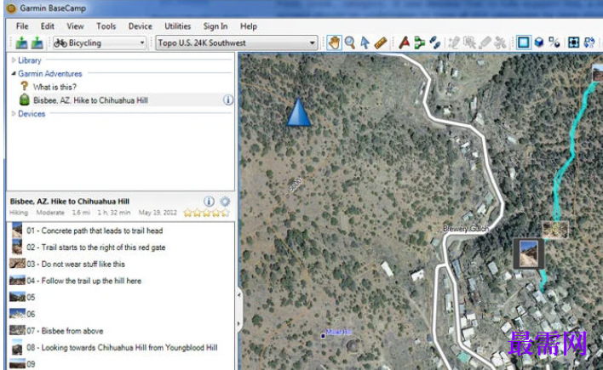
Task: Open the Edit menu
Action: [48, 26]
